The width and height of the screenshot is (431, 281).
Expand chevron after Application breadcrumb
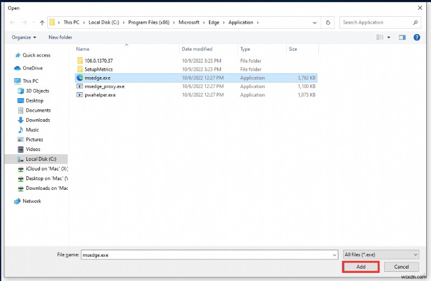[x=258, y=23]
